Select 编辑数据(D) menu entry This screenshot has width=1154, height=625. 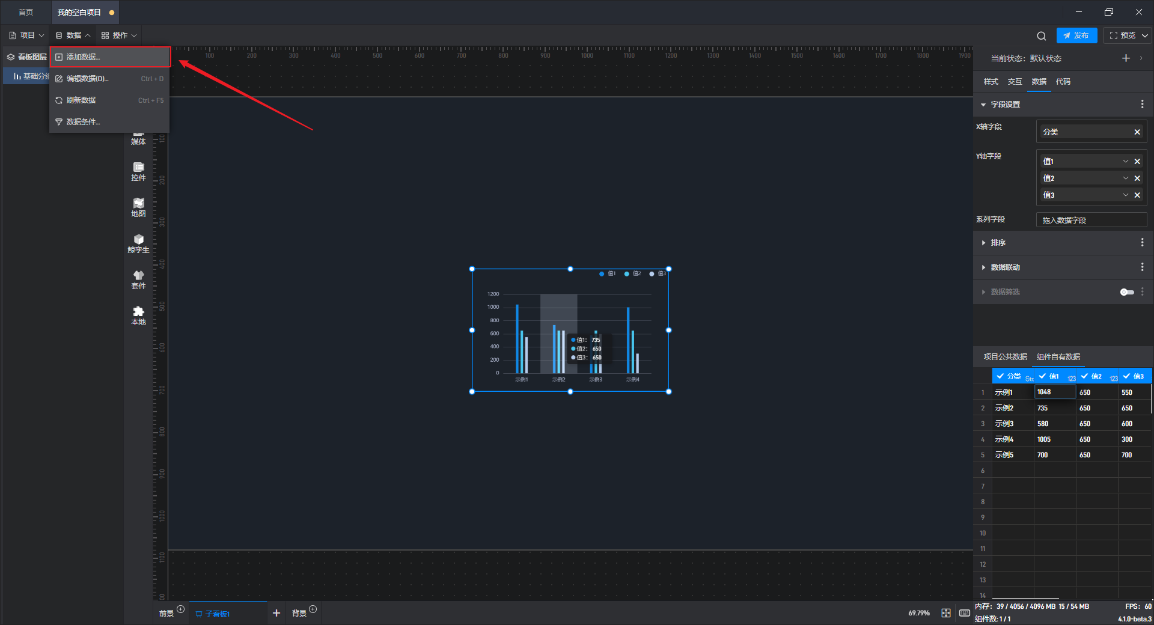tap(110, 79)
